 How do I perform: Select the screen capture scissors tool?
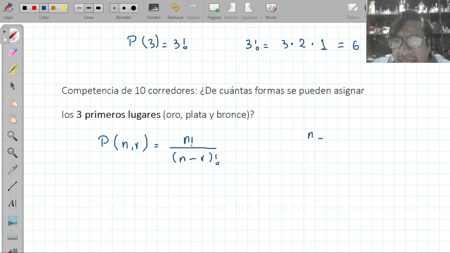tap(13, 221)
